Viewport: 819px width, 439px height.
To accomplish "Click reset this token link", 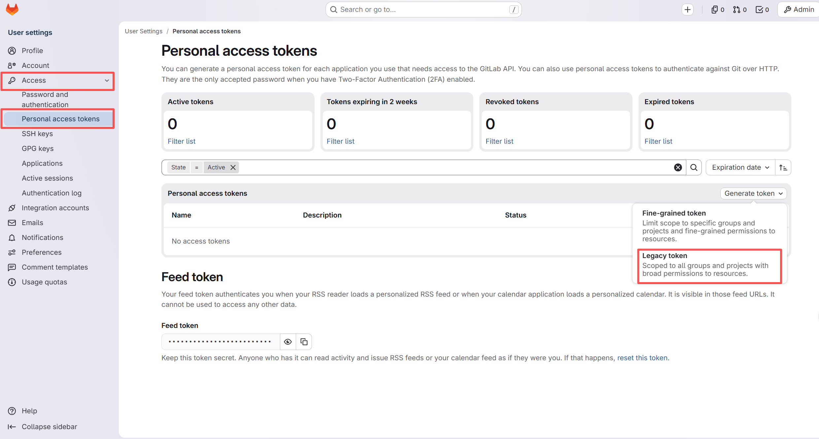I will [x=642, y=358].
